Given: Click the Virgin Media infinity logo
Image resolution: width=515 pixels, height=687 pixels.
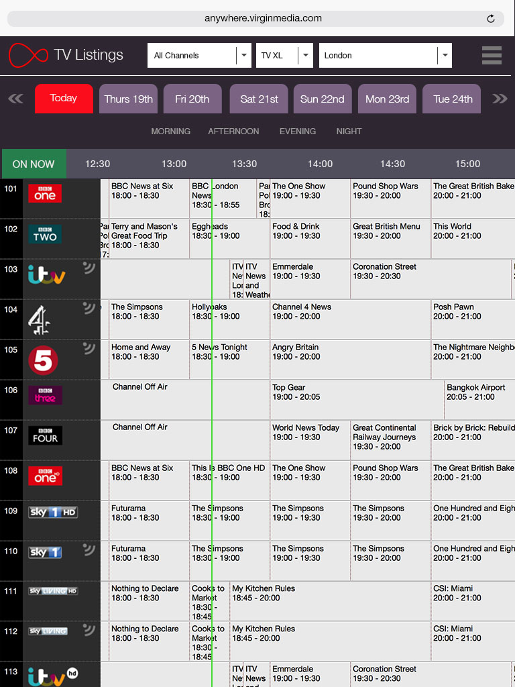Looking at the screenshot, I should (28, 55).
